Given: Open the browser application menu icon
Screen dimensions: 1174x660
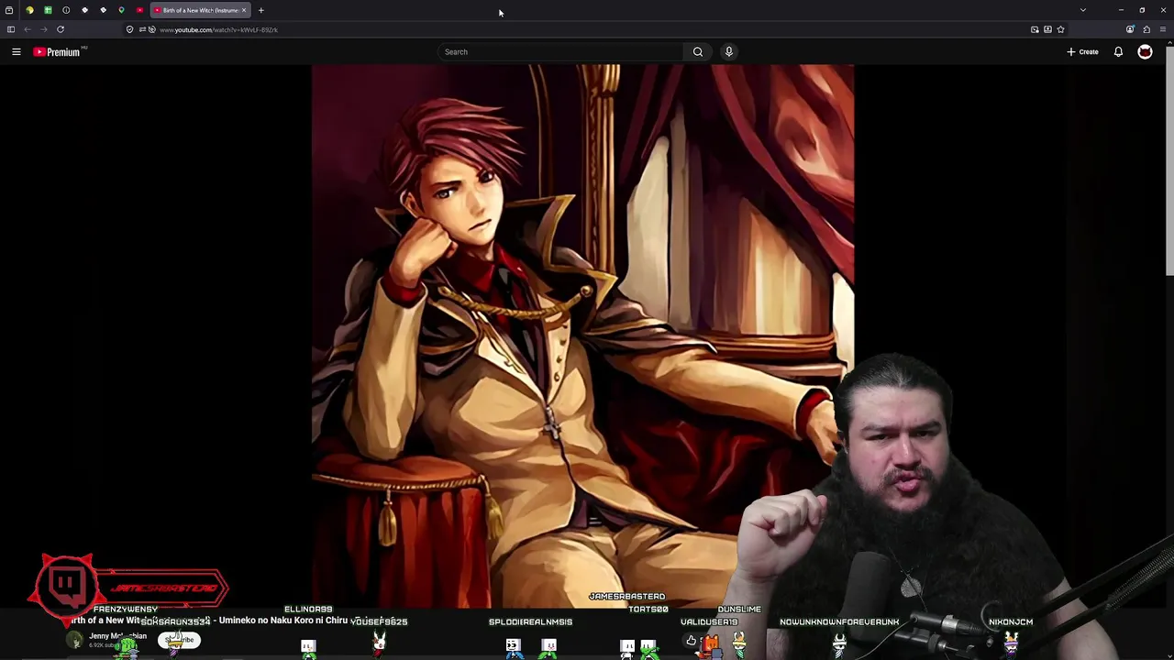Looking at the screenshot, I should tap(1163, 29).
